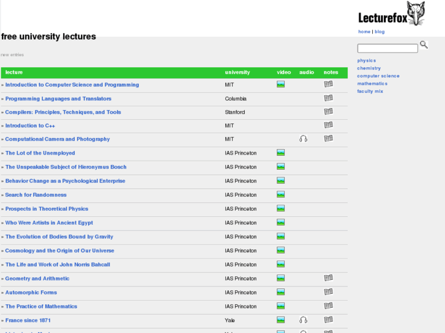
Task: Click the Yale cell for France since 1871
Action: [x=230, y=320]
